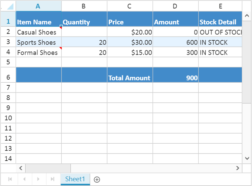252x186 pixels.
Task: Select row 3 header
Action: [8, 42]
